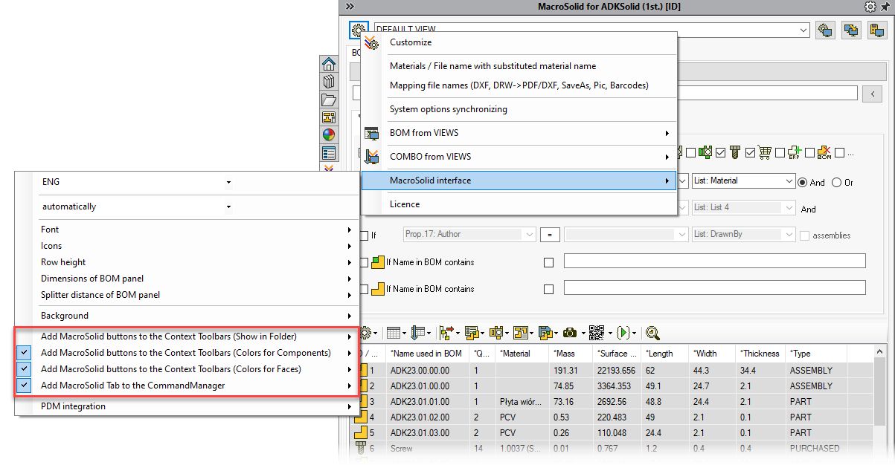Viewport: 895px width, 465px height.
Task: Select the And radio button
Action: [x=802, y=182]
